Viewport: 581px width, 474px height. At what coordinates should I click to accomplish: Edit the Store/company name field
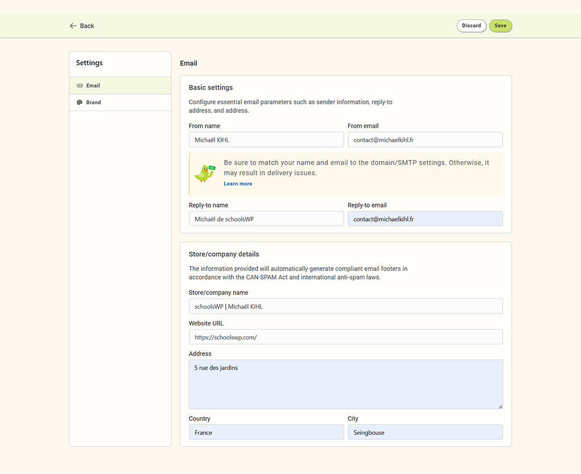(x=346, y=306)
